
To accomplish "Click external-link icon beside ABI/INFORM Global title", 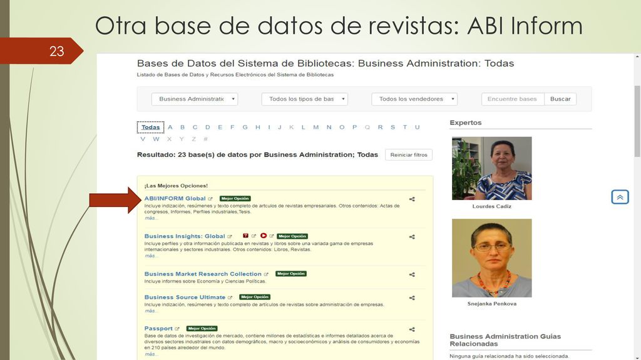I will pyautogui.click(x=210, y=199).
